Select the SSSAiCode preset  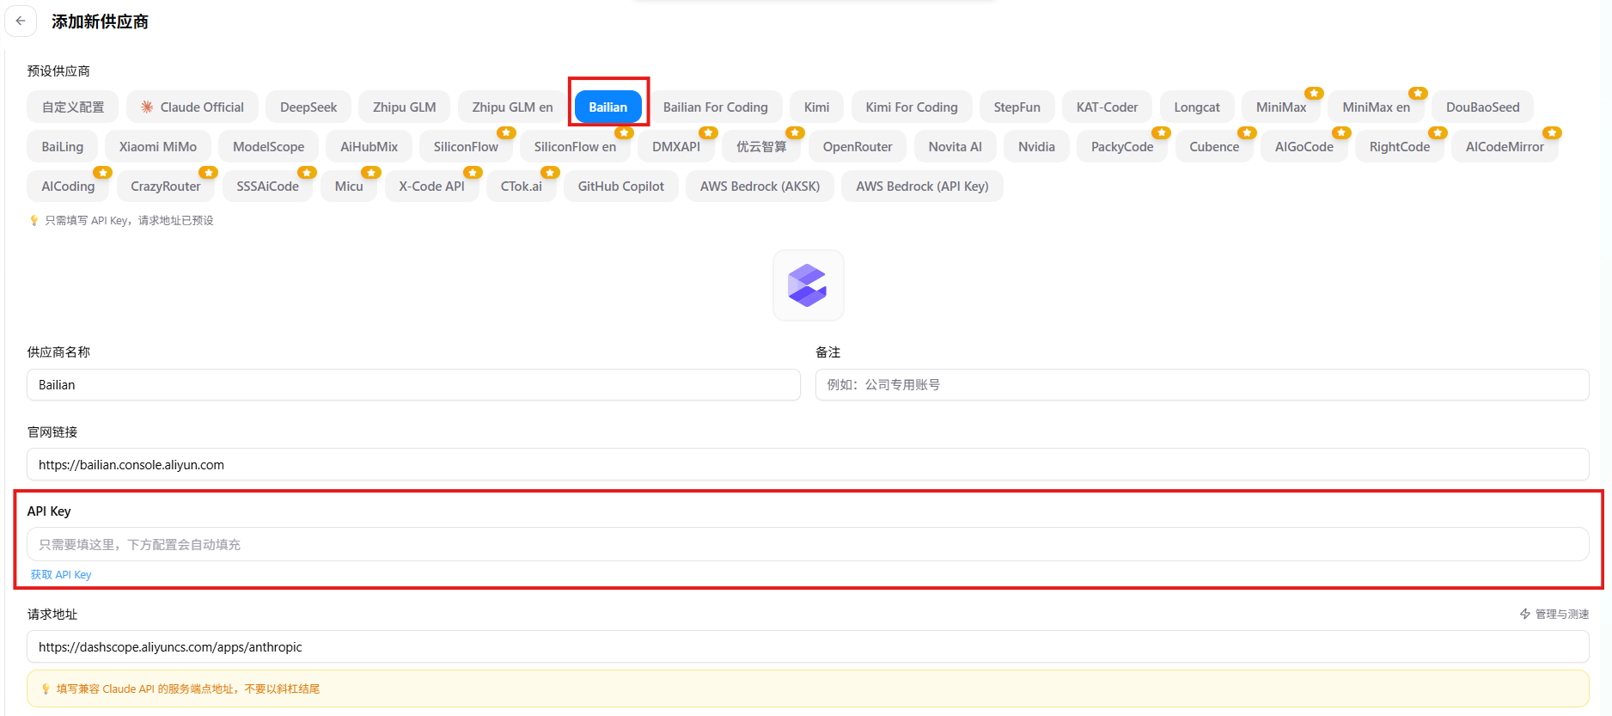pos(268,187)
